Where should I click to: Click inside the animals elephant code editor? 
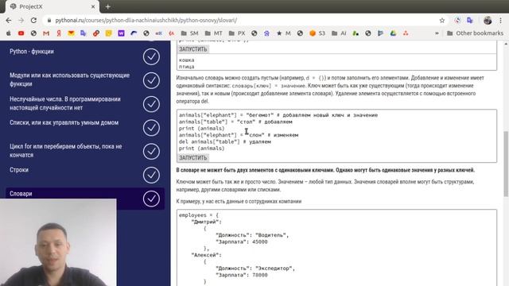(x=336, y=131)
